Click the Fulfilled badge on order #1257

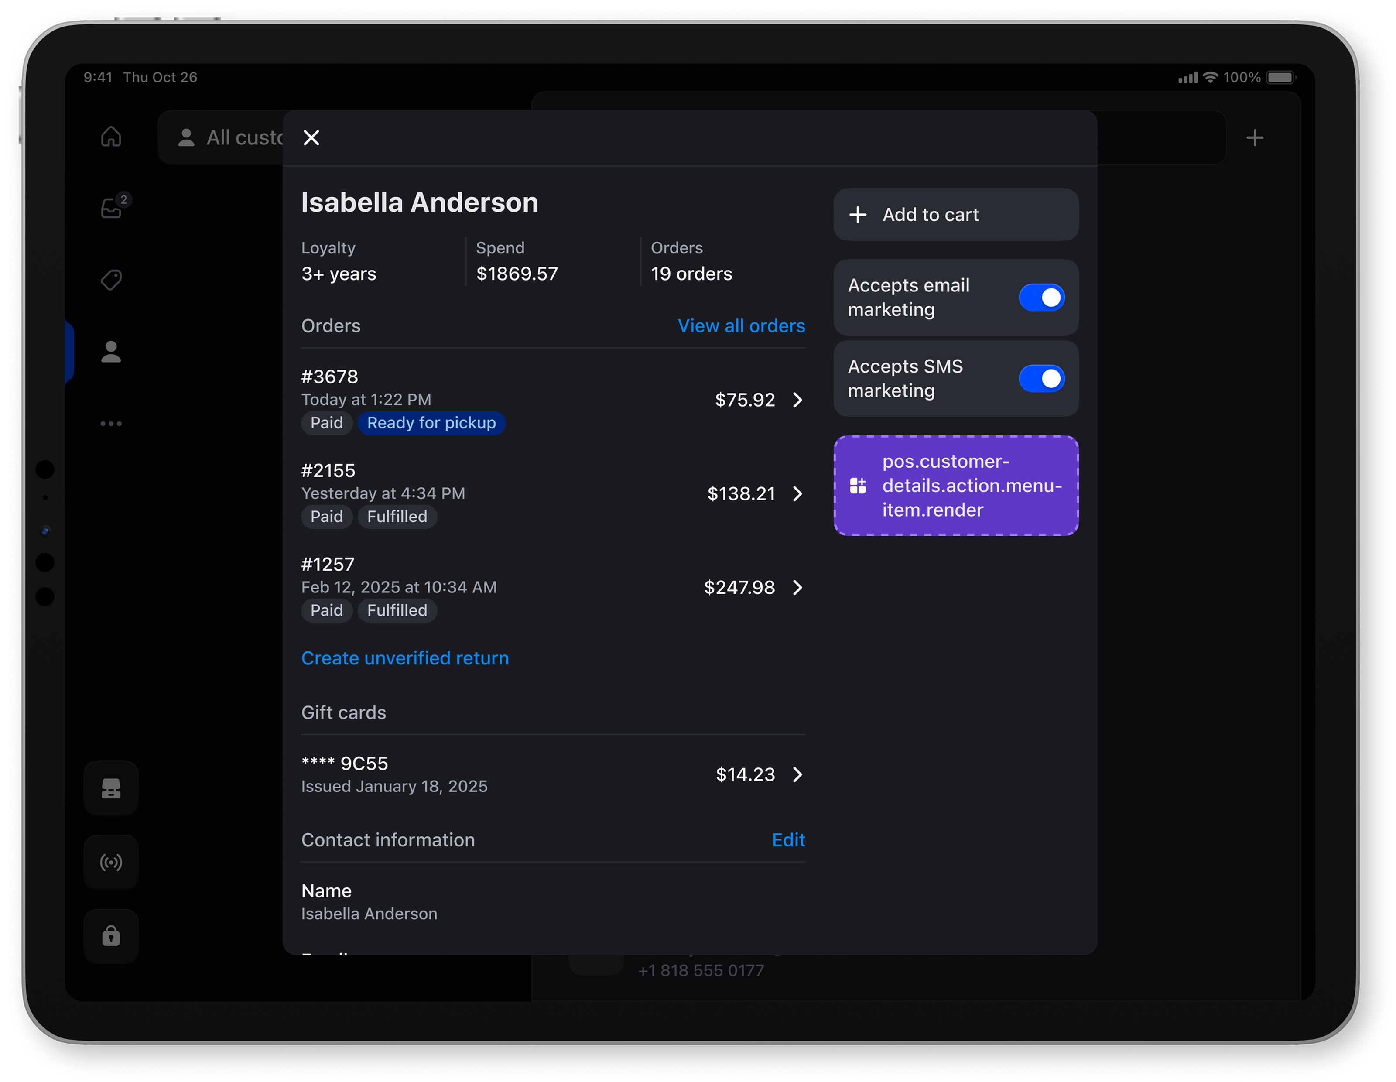click(x=397, y=610)
